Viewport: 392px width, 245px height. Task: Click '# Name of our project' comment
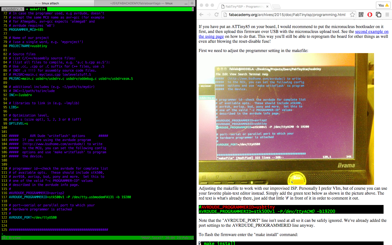pos(29,38)
